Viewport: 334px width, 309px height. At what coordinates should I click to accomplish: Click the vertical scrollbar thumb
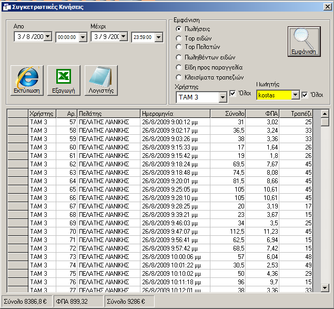coord(325,122)
